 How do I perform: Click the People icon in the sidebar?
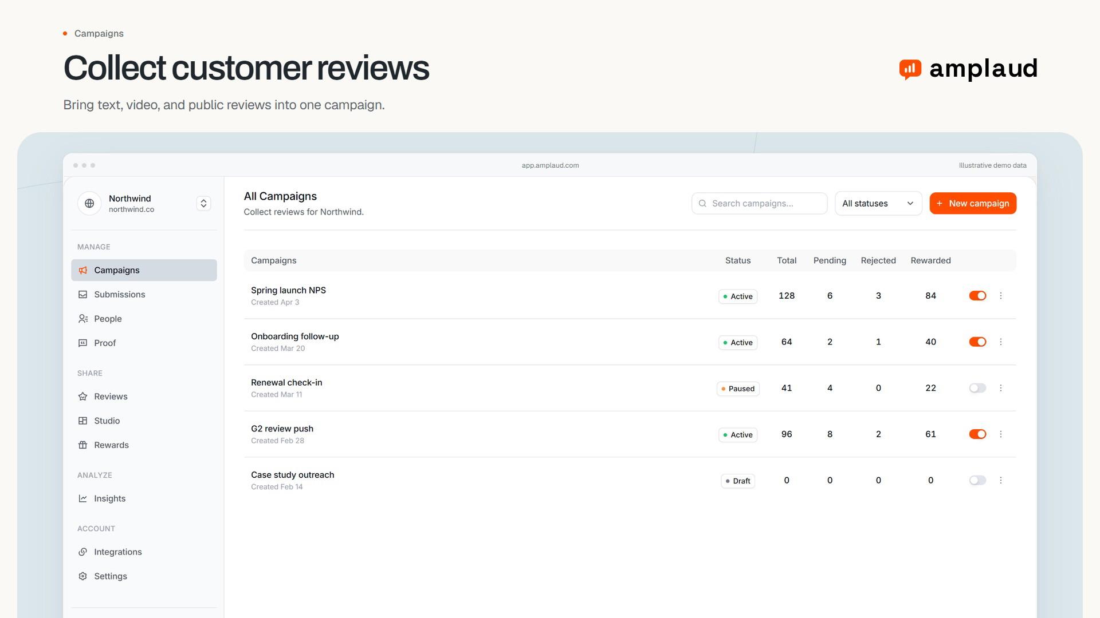(83, 319)
